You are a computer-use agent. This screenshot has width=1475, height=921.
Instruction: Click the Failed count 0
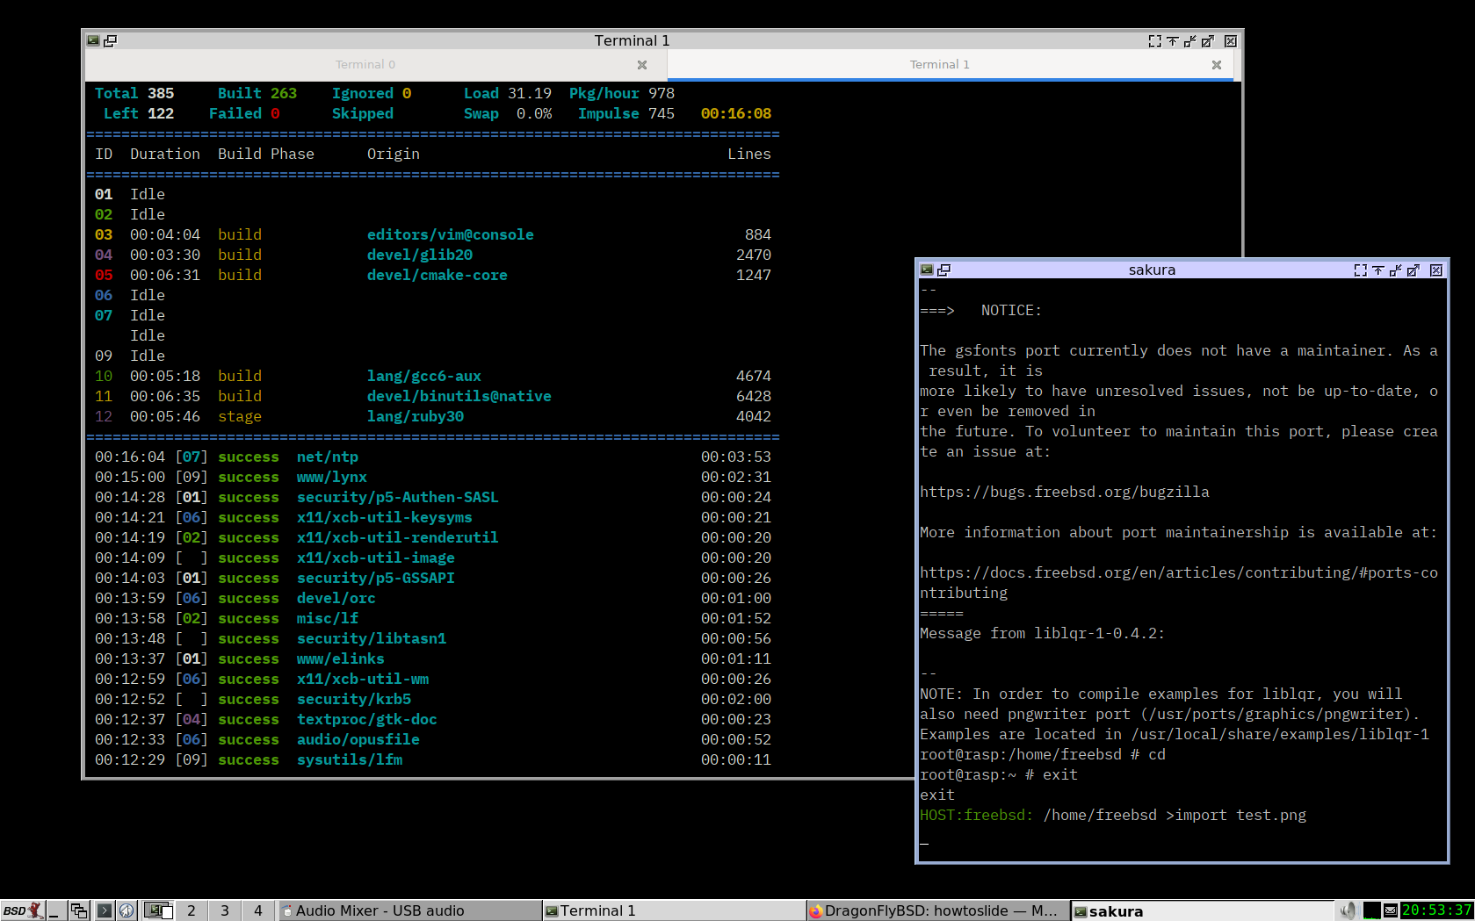click(275, 113)
